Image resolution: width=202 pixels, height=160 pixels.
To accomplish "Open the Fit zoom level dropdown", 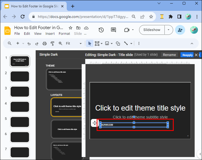I will coord(74,43).
